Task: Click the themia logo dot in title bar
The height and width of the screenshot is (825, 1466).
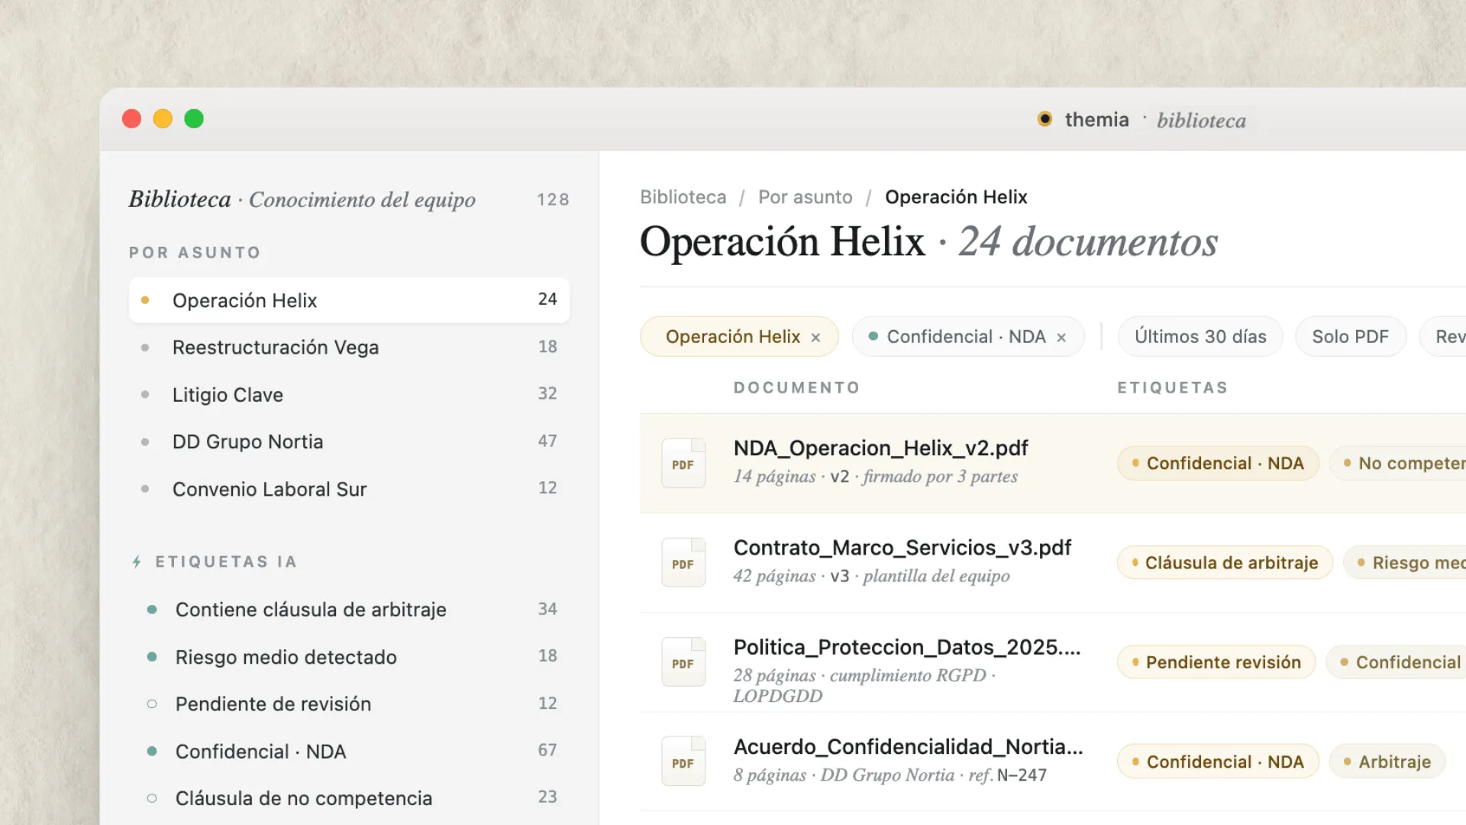Action: (x=1045, y=119)
